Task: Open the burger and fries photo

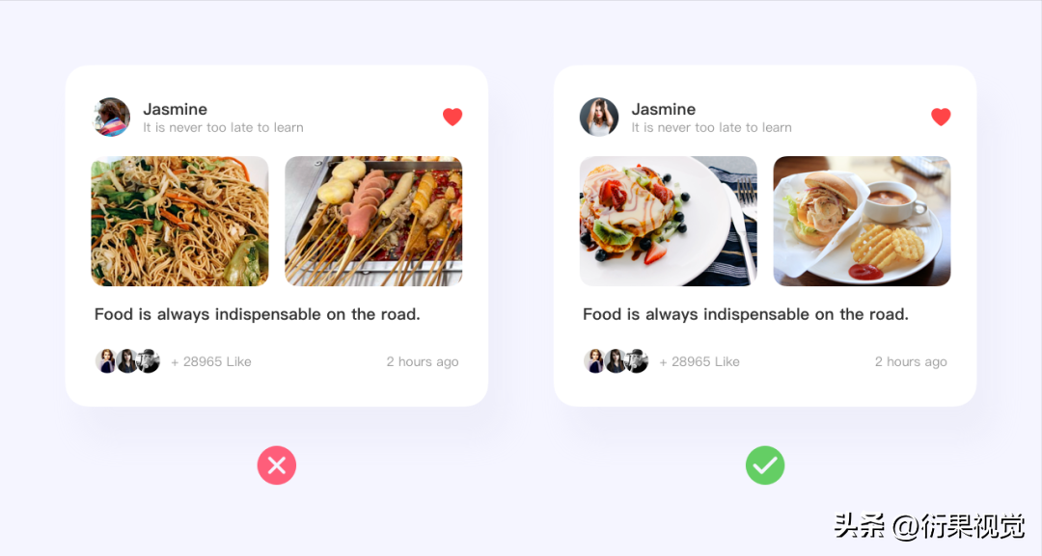Action: coord(862,221)
